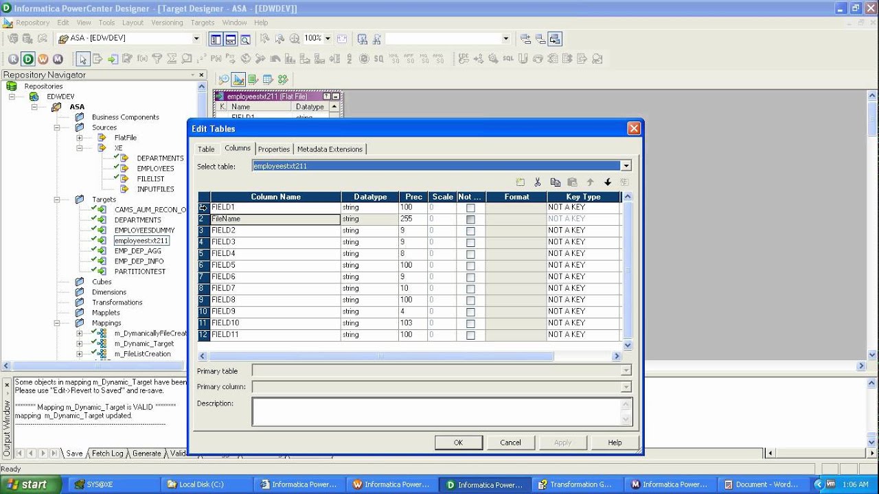The width and height of the screenshot is (879, 494).
Task: Open the Repository menu
Action: (x=33, y=23)
